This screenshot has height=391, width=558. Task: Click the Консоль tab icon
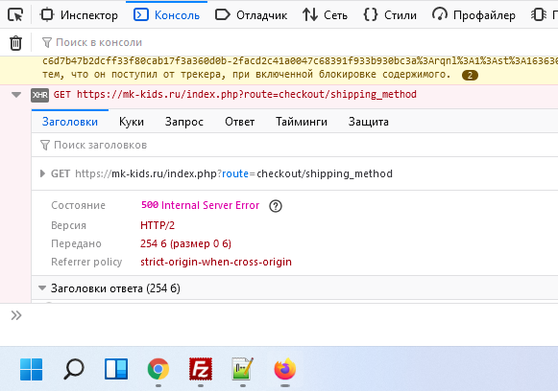141,15
